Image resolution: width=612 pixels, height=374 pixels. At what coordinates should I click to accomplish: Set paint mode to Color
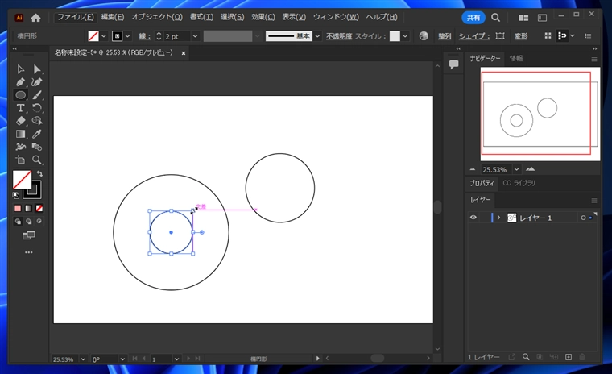coord(18,208)
